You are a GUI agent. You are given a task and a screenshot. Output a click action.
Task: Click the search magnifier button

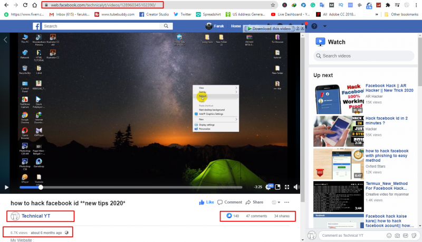[x=166, y=26]
